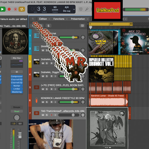Image resolution: width=149 pixels, height=149 pixels.
Task: Select the SNARE track drum machine icon
Action: 36,49
